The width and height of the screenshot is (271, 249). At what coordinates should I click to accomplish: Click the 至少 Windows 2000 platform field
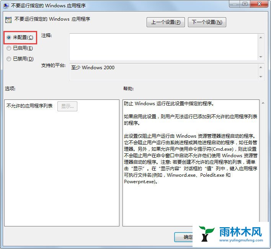163,72
